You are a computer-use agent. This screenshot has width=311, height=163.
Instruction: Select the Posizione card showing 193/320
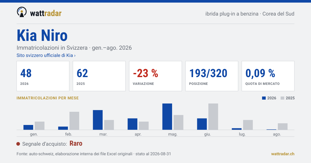pos(212,76)
